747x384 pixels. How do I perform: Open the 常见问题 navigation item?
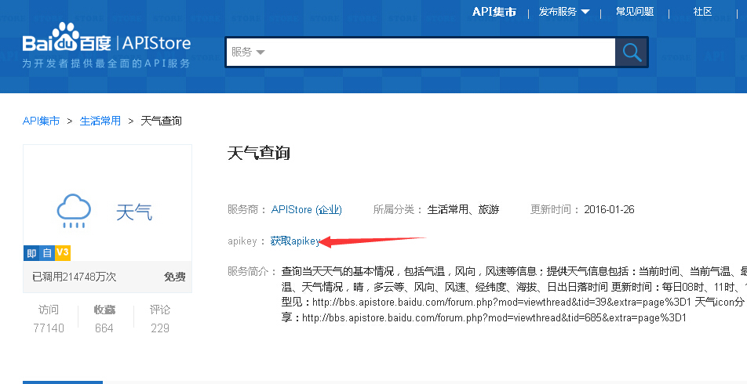[635, 12]
